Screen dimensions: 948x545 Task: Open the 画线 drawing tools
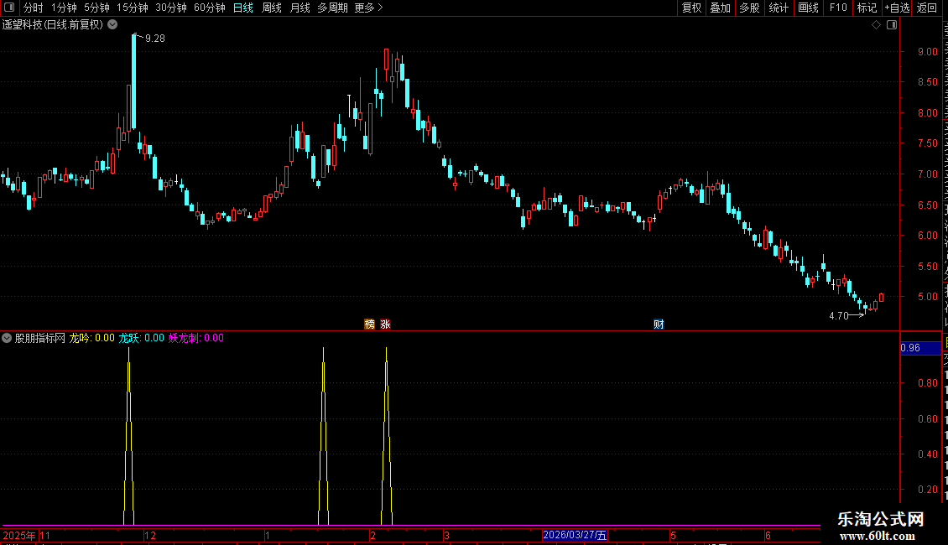tap(808, 8)
